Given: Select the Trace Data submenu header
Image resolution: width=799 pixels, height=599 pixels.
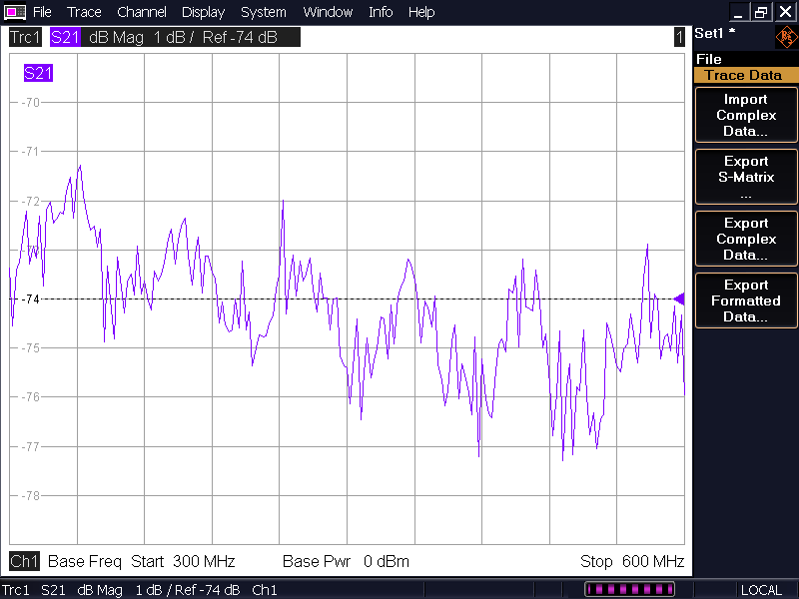Looking at the screenshot, I should tap(746, 75).
